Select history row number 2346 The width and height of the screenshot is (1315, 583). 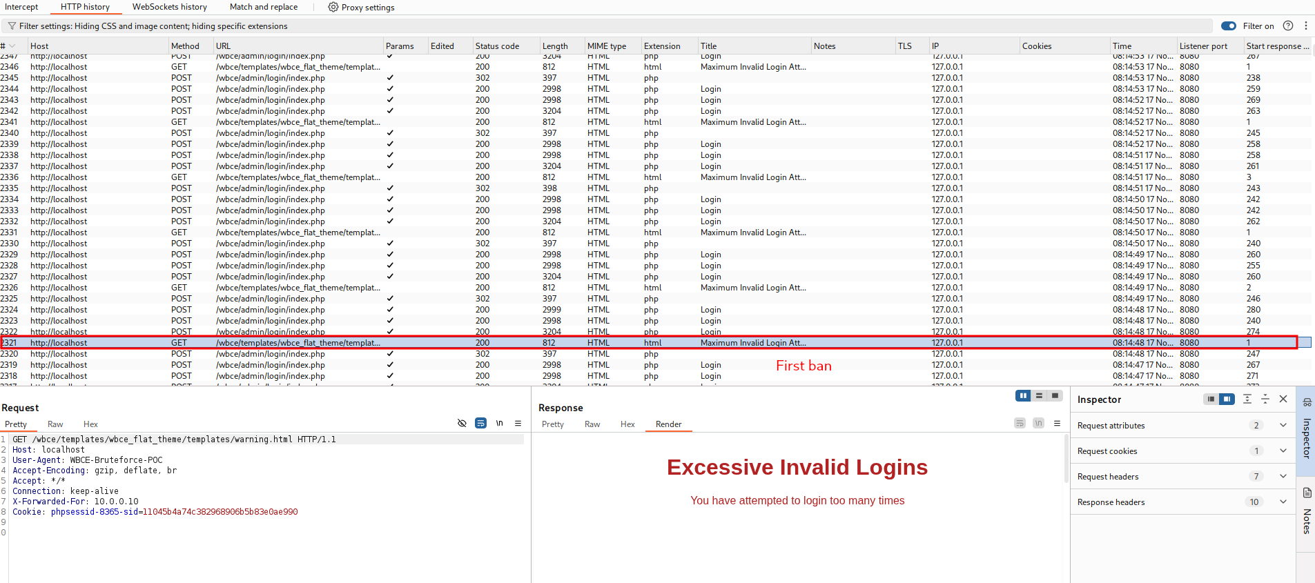[x=656, y=67]
